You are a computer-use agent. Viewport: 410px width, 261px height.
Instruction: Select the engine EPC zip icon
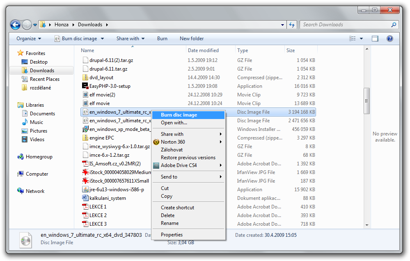pyautogui.click(x=85, y=138)
